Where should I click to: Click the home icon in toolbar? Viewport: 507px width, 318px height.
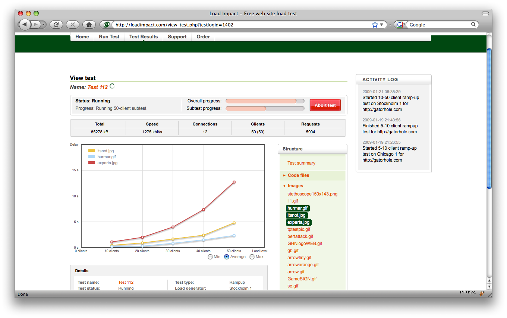(89, 25)
